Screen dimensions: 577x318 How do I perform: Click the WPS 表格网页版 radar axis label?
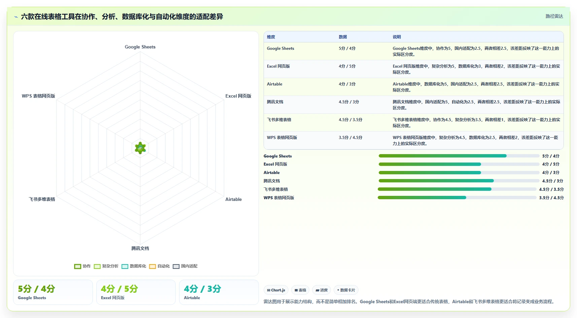click(38, 96)
